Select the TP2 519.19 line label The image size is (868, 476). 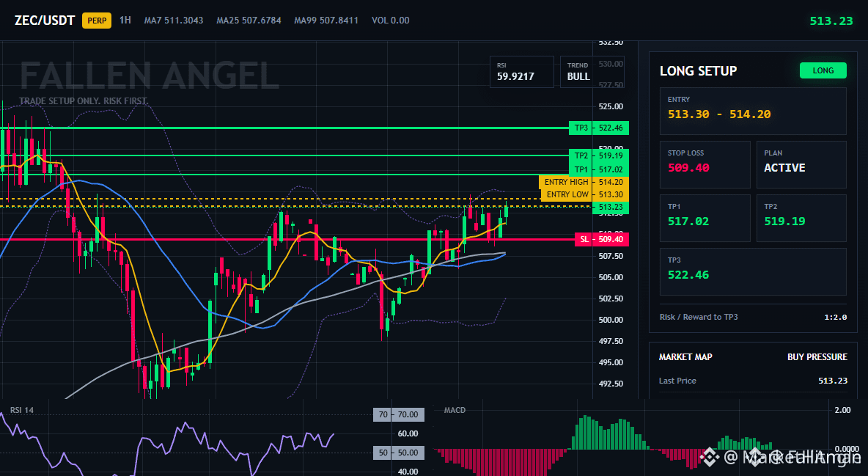click(598, 155)
